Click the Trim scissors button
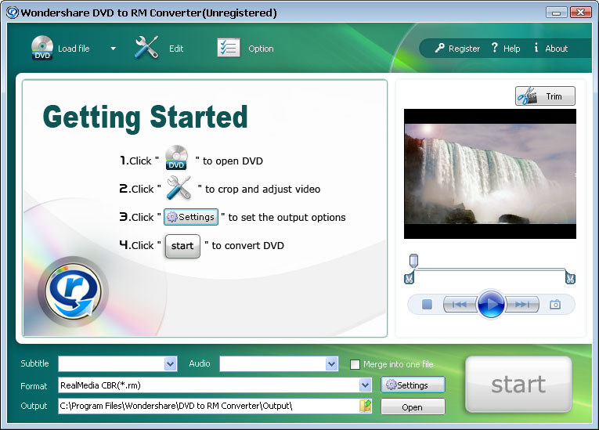Screen dimensions: 599x430 pos(545,96)
